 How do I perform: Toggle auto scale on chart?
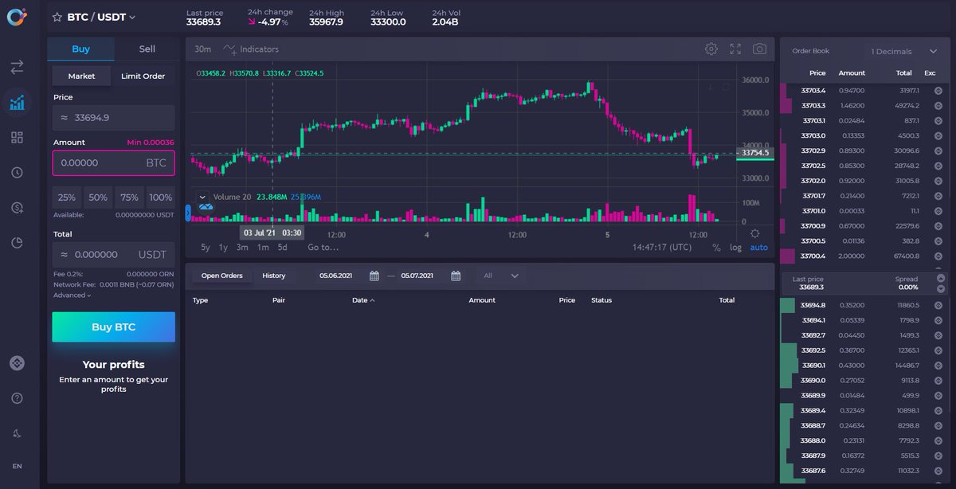point(759,248)
